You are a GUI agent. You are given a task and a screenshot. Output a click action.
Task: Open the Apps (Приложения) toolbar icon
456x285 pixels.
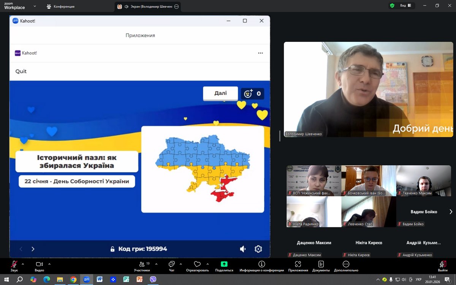(x=298, y=264)
